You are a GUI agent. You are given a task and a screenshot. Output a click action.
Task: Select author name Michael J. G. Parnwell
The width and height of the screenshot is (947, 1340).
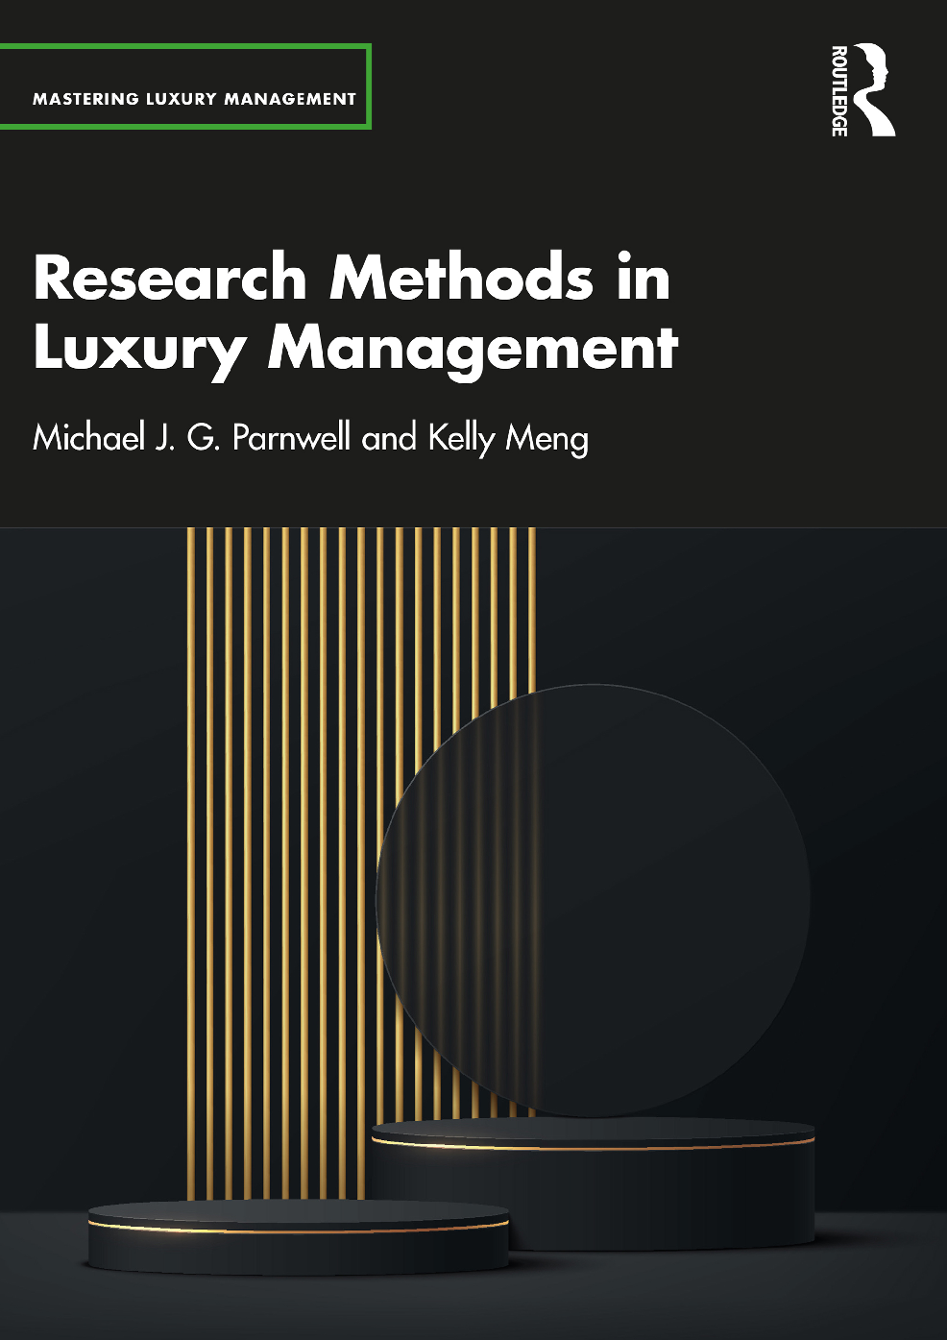pyautogui.click(x=192, y=438)
